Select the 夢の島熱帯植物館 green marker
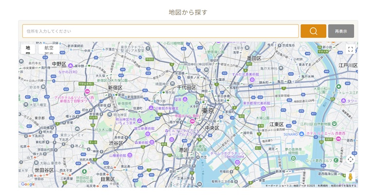This screenshot has height=195, width=377. 293,158
